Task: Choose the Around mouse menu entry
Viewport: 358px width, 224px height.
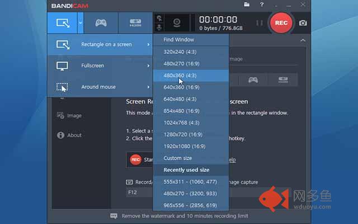Action: tap(100, 87)
